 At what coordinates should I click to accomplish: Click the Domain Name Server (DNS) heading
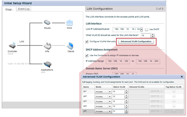pyautogui.click(x=102, y=68)
